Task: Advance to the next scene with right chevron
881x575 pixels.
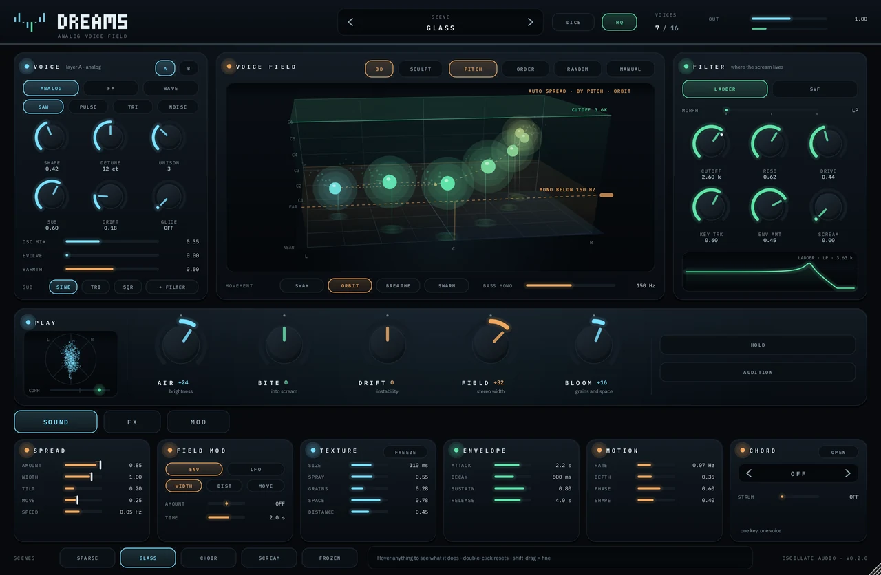Action: [x=530, y=22]
